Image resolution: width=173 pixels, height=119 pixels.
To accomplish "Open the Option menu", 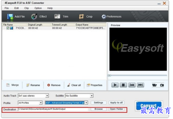I will (x=38, y=8).
